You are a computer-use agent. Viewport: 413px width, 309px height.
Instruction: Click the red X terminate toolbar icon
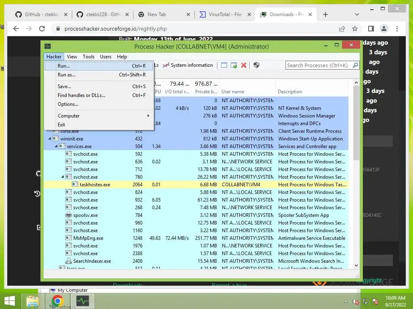coord(244,65)
